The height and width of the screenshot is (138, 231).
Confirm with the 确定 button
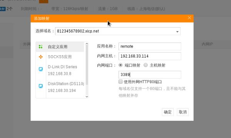(x=167, y=112)
